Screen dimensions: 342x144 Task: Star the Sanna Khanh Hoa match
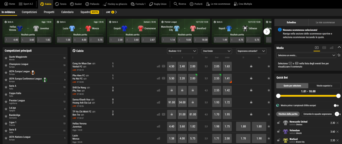tap(269, 102)
